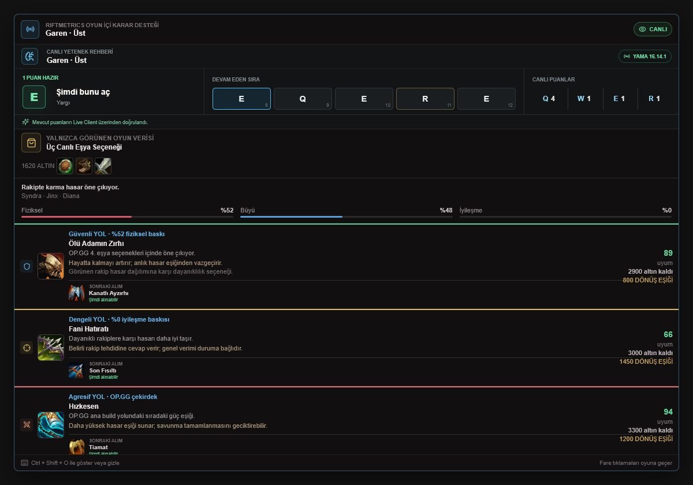
Task: Toggle the CANLI eye live badge
Action: pyautogui.click(x=653, y=29)
